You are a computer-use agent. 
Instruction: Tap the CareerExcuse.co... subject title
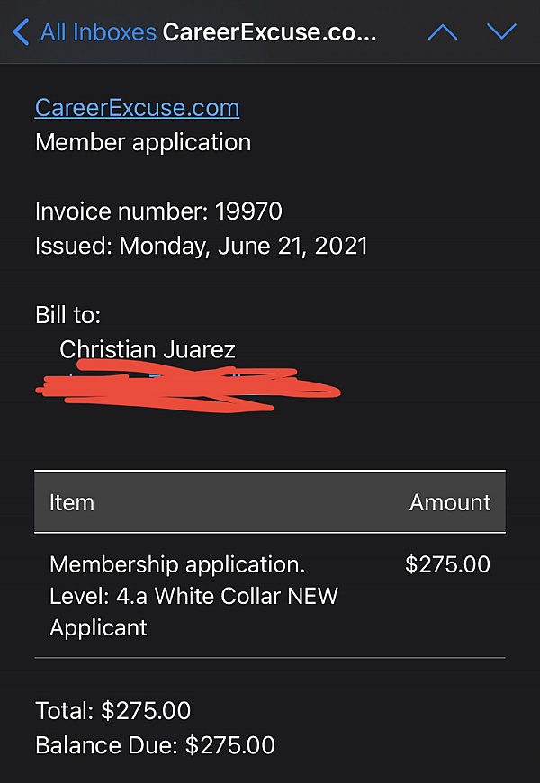[x=269, y=32]
